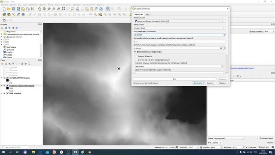The image size is (275, 155).
Task: Open the Layer menu in menu bar
Action: 25,5
